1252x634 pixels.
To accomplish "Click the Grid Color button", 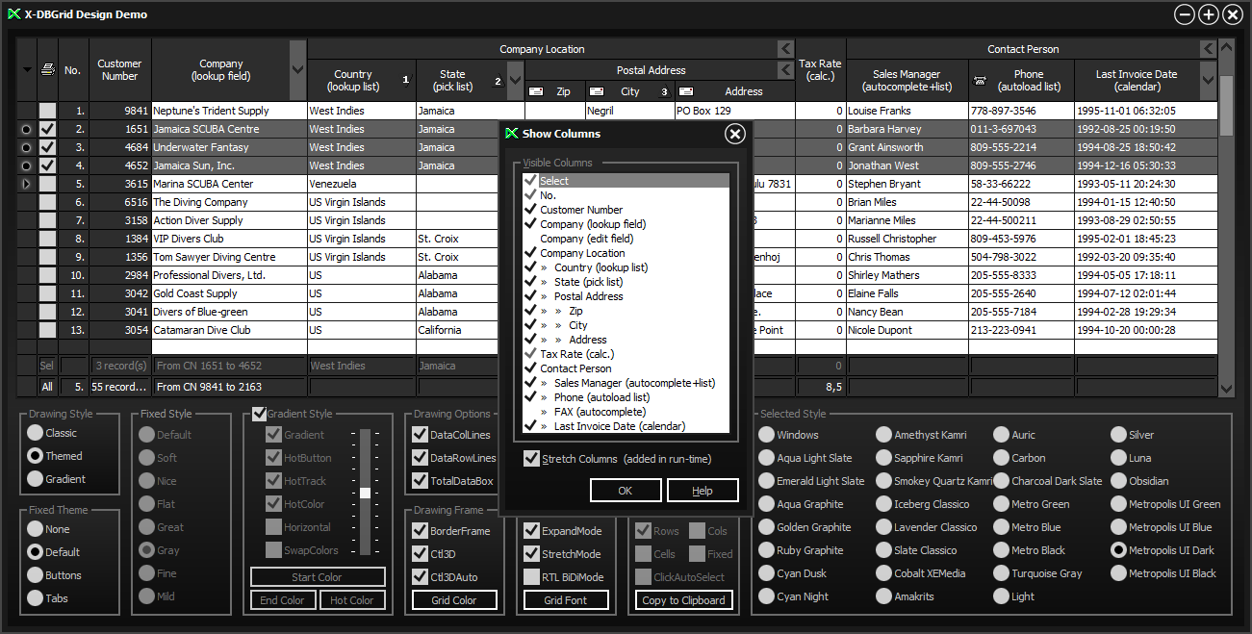I will pos(454,600).
